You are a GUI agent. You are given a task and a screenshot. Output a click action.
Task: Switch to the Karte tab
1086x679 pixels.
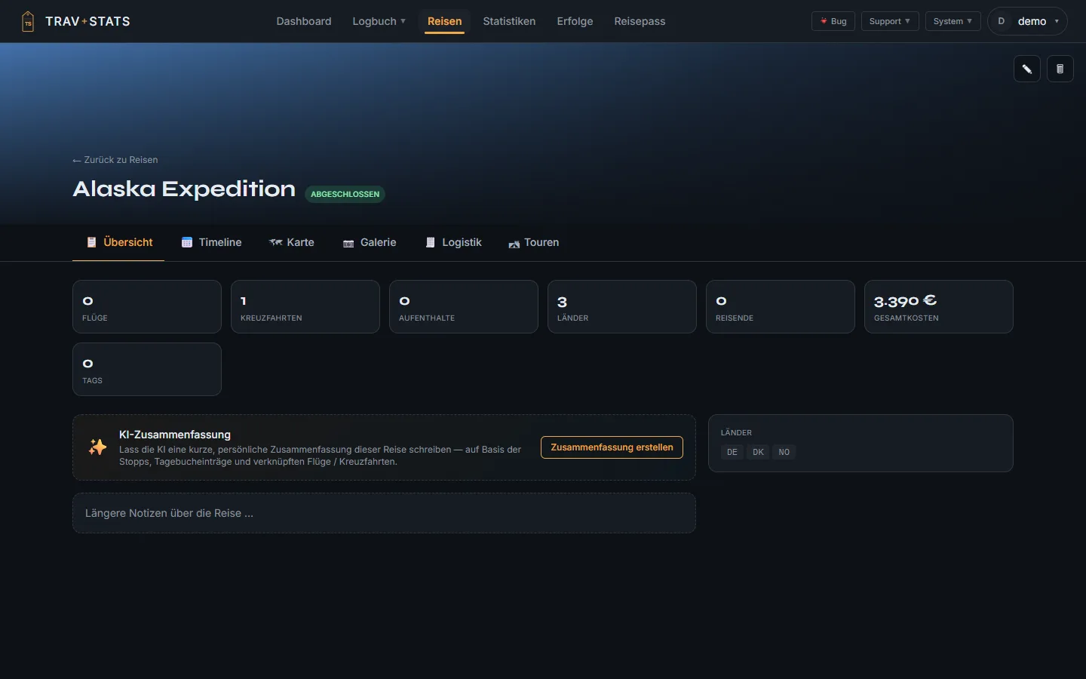[292, 242]
